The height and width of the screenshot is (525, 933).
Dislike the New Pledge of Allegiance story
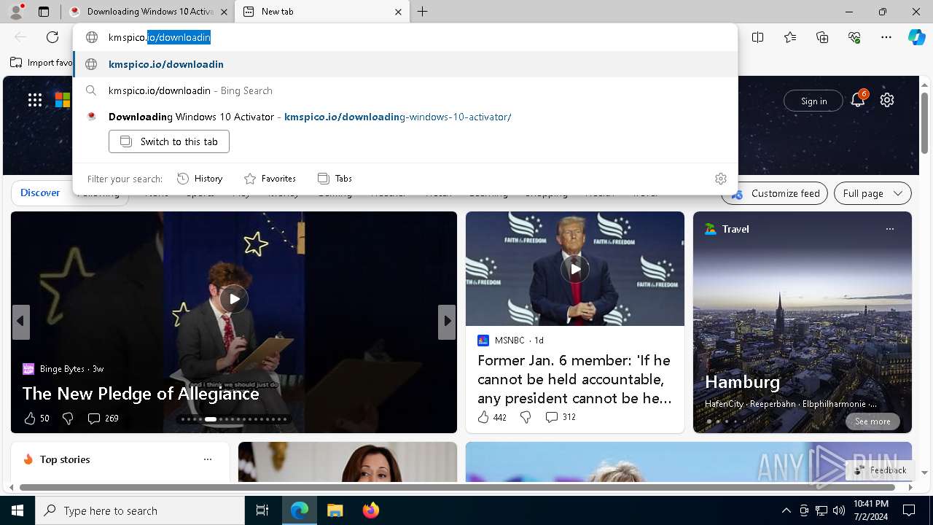coord(68,419)
